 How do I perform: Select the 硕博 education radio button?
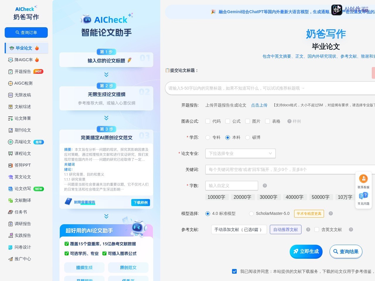click(x=248, y=138)
